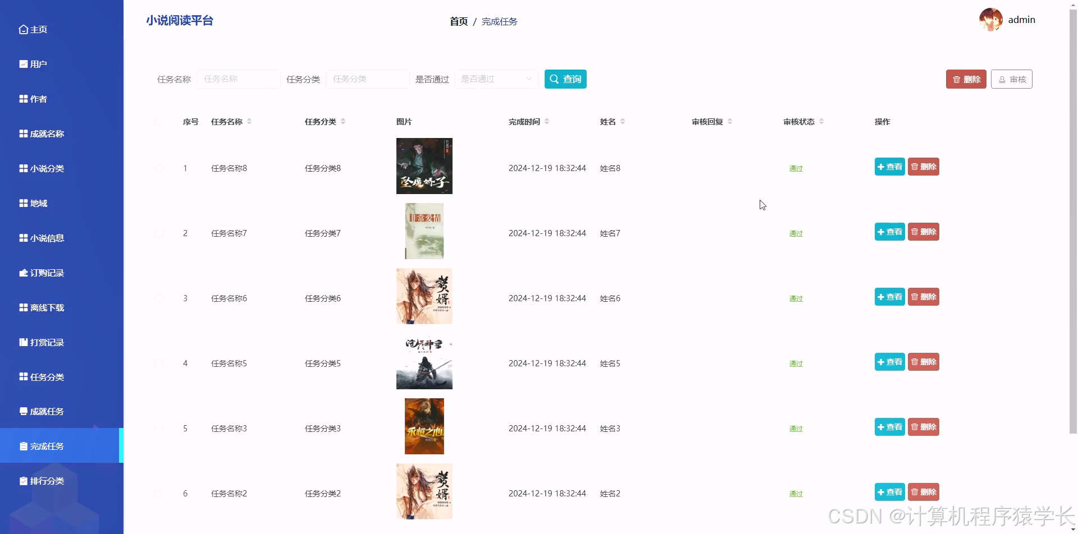The image size is (1078, 534).
Task: Focus the 任务名称 search input
Action: [239, 79]
